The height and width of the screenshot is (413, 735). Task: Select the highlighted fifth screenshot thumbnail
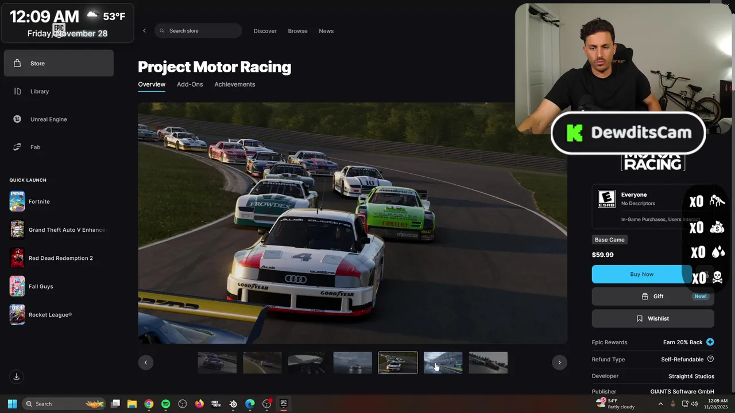[x=398, y=363]
